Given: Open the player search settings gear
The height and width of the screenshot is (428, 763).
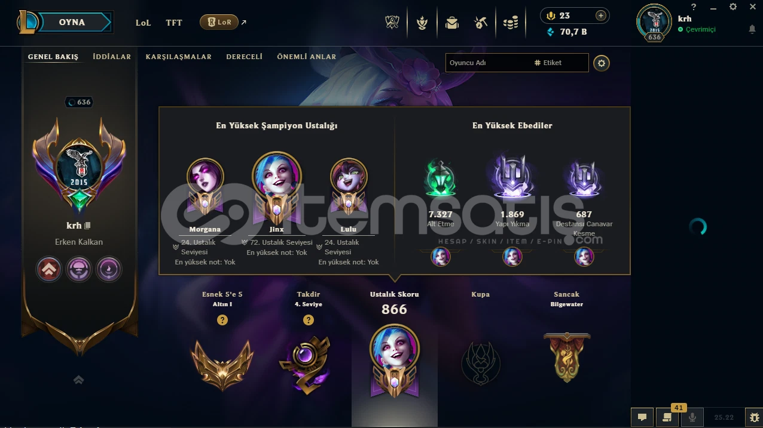Looking at the screenshot, I should pos(602,63).
